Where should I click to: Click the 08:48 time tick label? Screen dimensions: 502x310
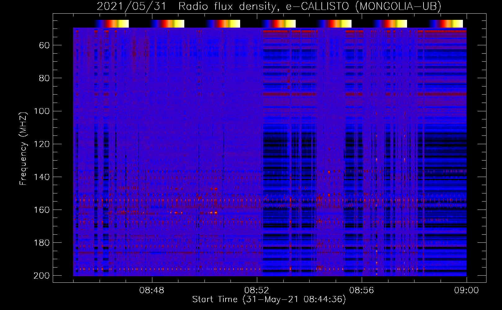(152, 290)
